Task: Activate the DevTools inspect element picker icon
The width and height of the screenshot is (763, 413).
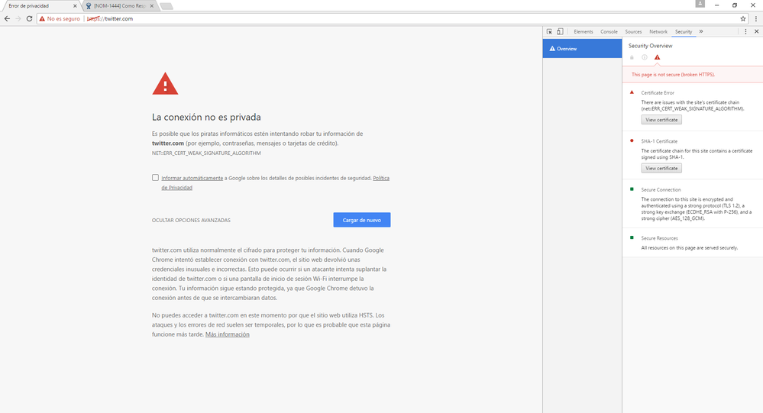Action: coord(549,31)
